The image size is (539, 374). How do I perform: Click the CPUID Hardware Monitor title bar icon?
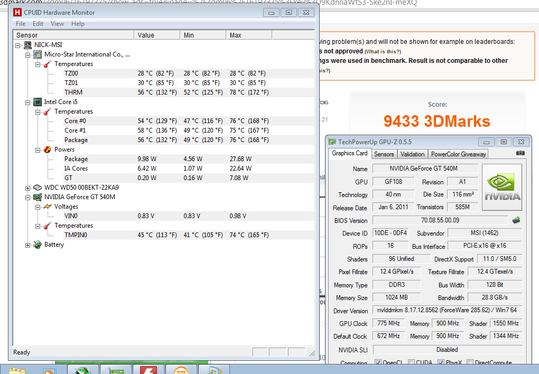(17, 12)
